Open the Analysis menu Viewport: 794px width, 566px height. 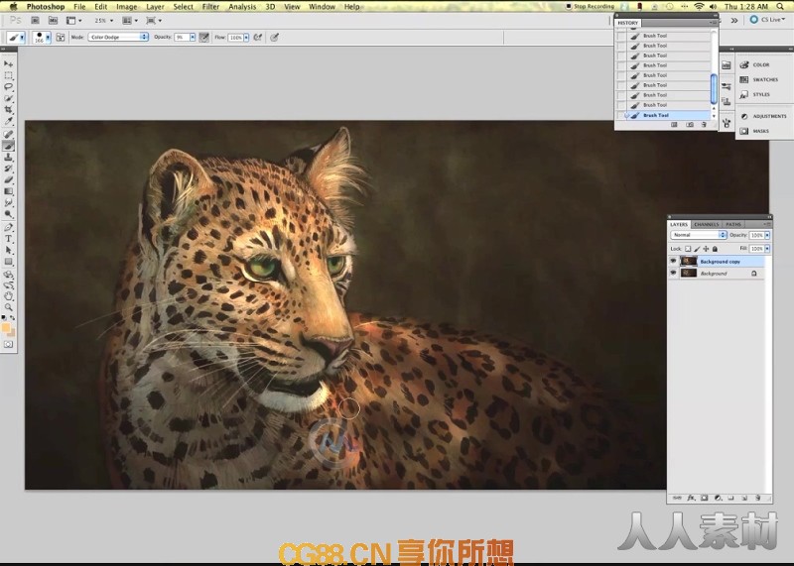click(x=242, y=7)
